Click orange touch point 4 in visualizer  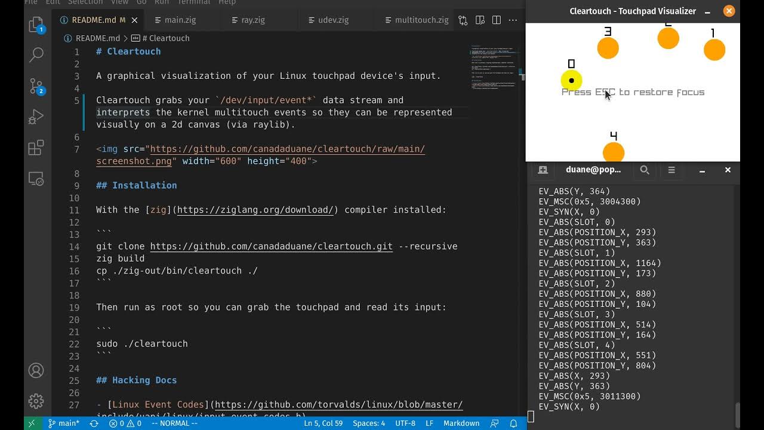(614, 153)
